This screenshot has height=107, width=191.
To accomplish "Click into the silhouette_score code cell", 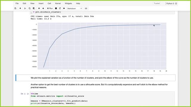I will point(102,98).
